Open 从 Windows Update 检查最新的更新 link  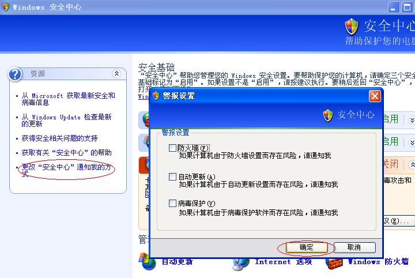(x=66, y=120)
